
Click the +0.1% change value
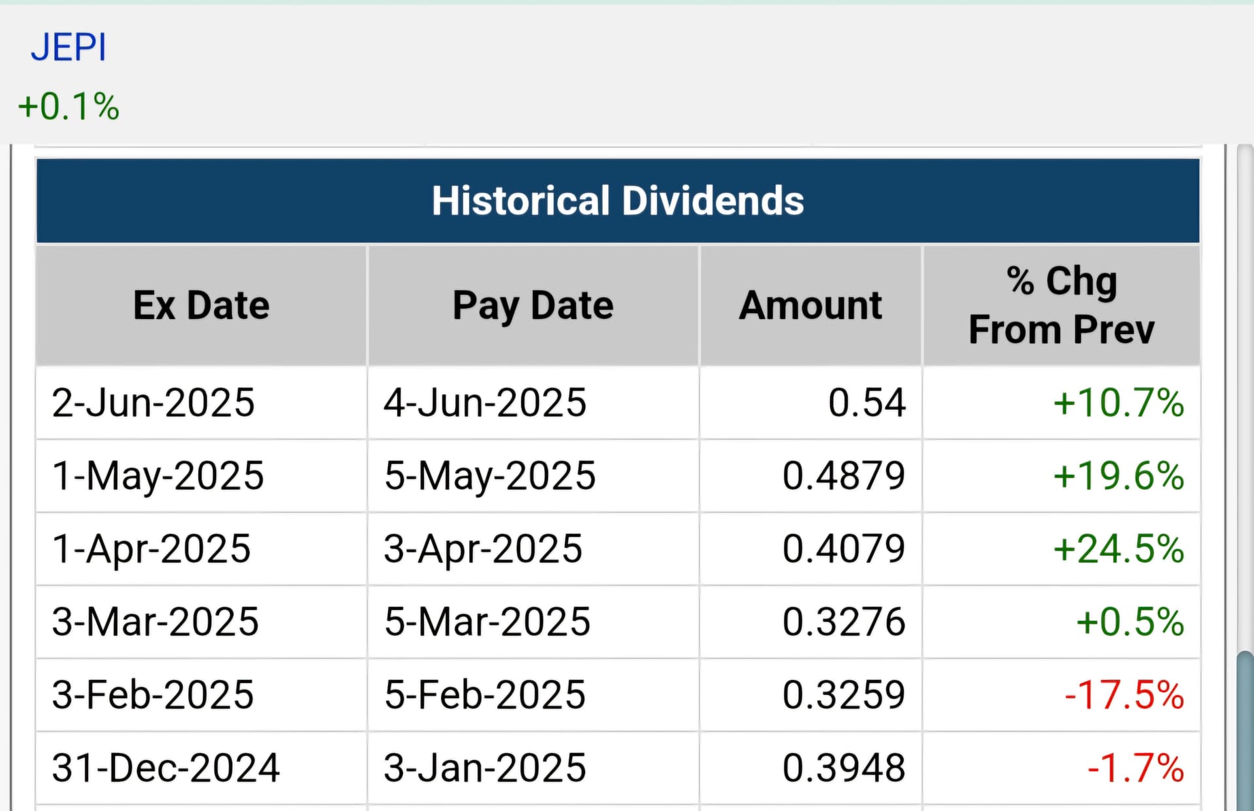[x=69, y=106]
